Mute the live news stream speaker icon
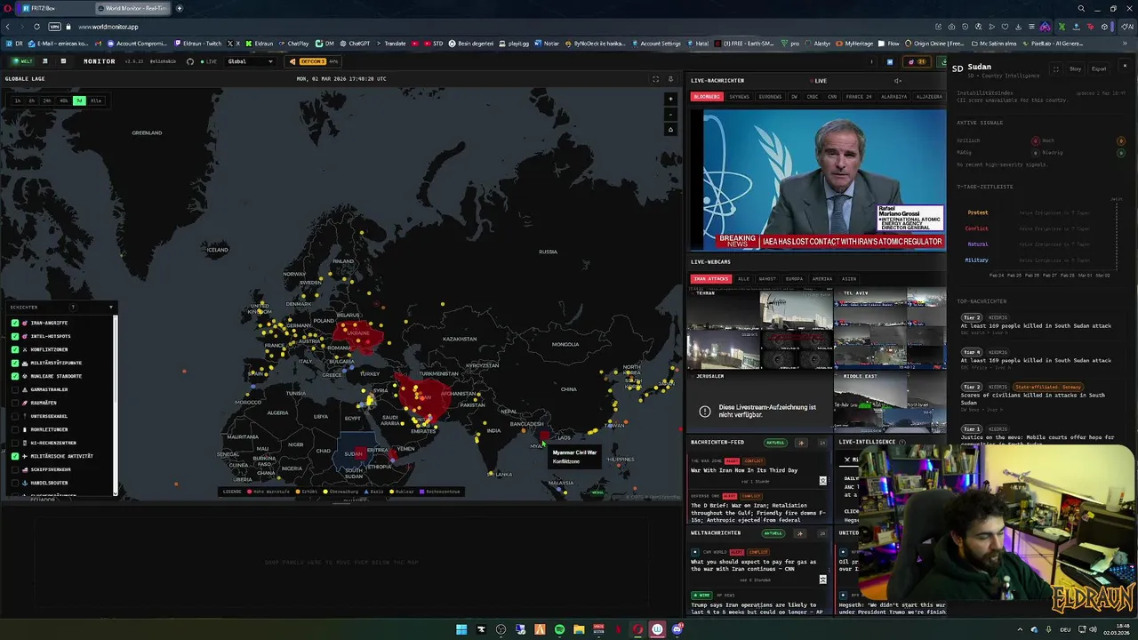This screenshot has height=640, width=1138. click(897, 81)
